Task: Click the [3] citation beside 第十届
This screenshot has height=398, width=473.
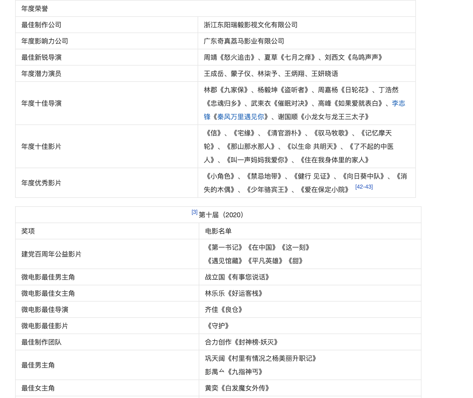Action: tap(195, 212)
